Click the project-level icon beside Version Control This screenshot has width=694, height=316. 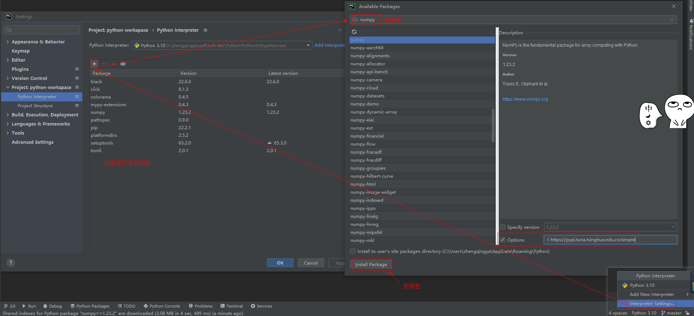pos(77,78)
